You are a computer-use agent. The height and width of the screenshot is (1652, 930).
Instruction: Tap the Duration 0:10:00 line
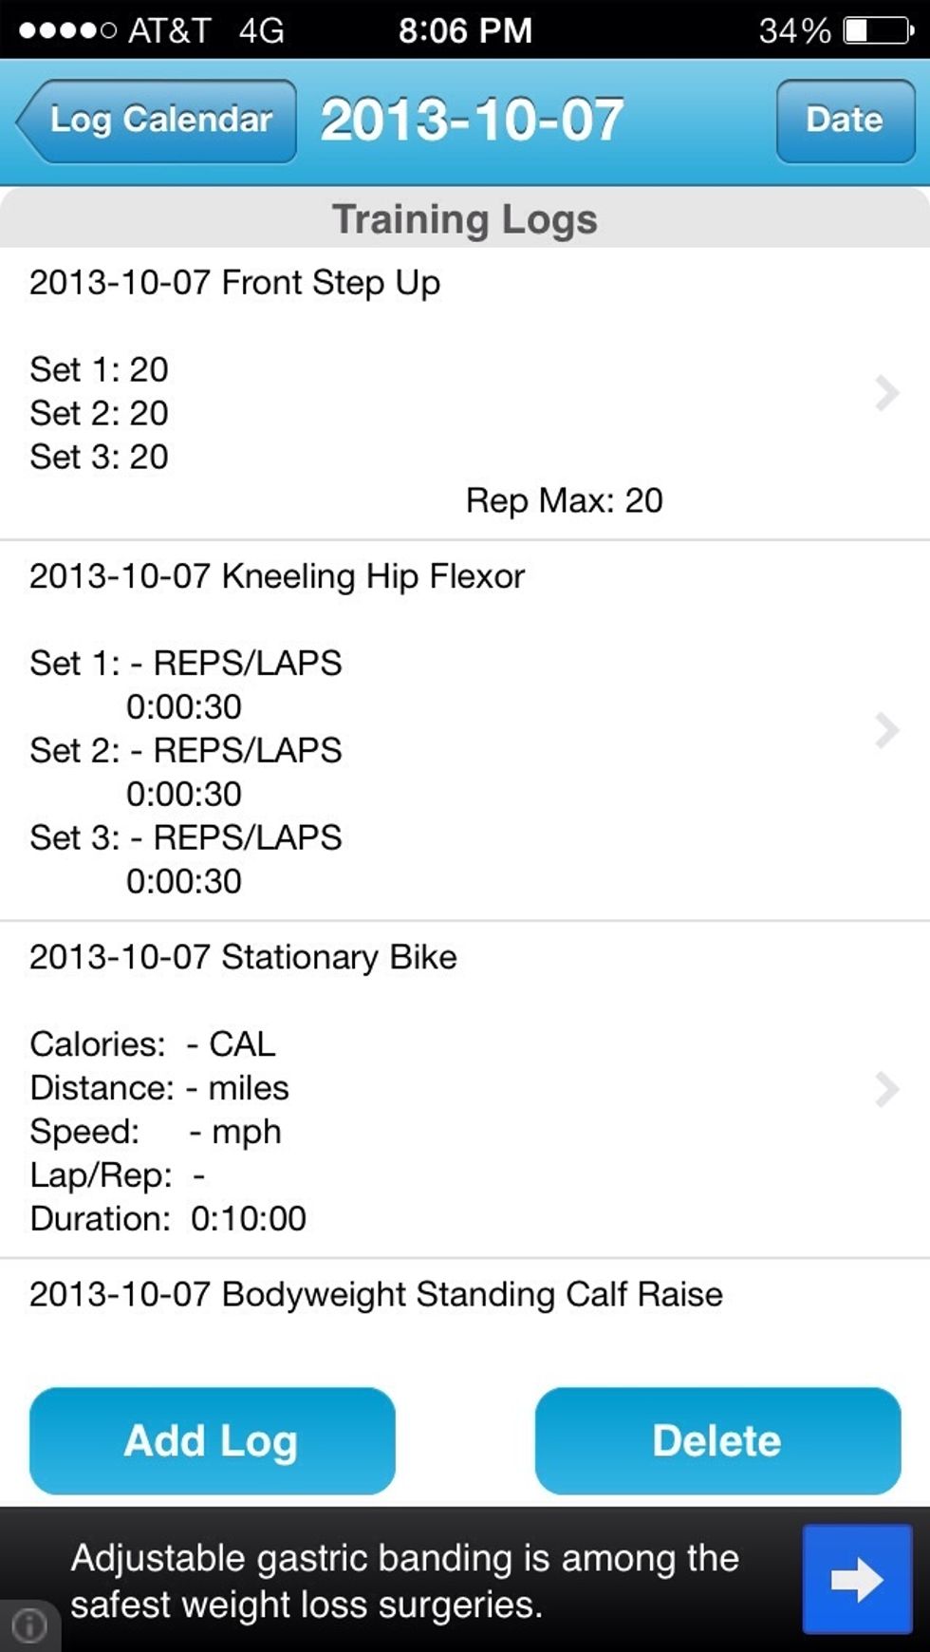pos(168,1218)
